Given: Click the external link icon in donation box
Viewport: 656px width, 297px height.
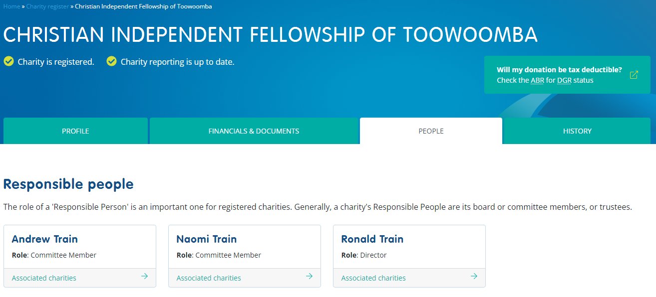Looking at the screenshot, I should pyautogui.click(x=634, y=75).
